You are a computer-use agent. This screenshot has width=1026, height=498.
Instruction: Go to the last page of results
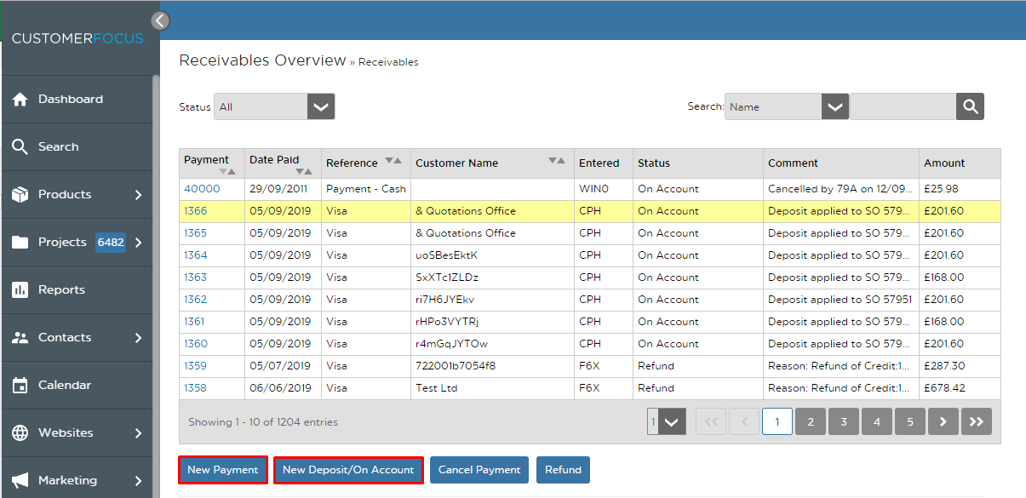click(977, 421)
